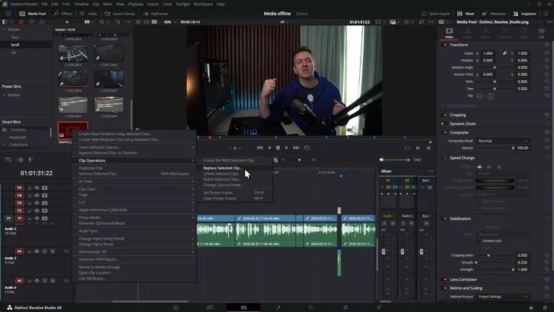Open the Metadata panel

[493, 14]
